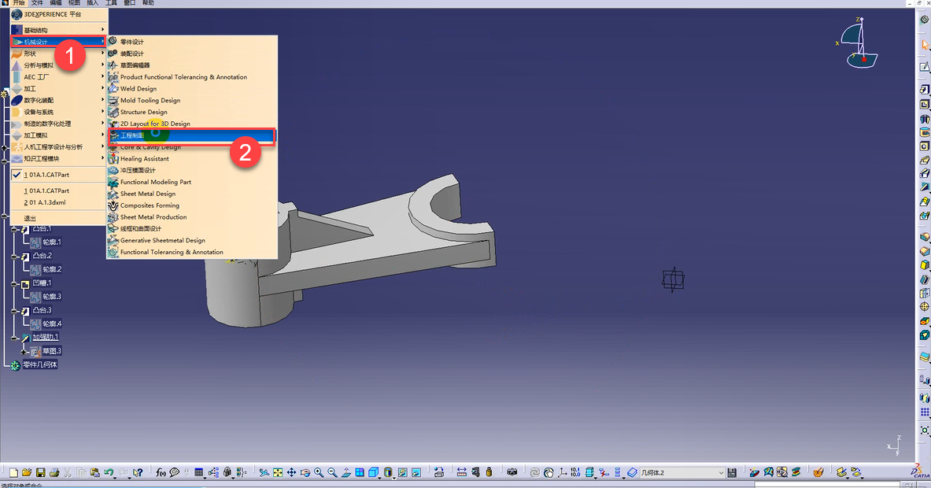Click the Formula f(x) icon
Image resolution: width=931 pixels, height=488 pixels.
(x=161, y=472)
